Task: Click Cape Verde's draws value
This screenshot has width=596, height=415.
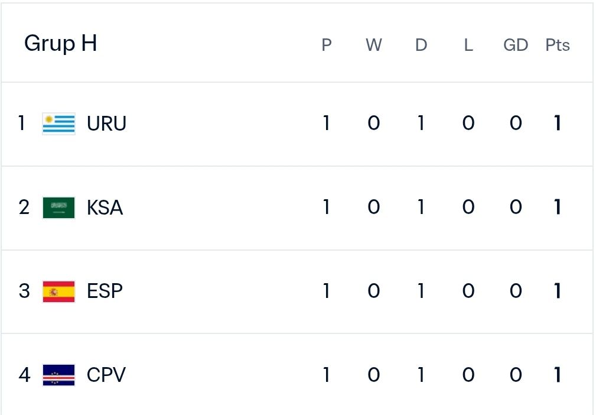Action: click(421, 375)
